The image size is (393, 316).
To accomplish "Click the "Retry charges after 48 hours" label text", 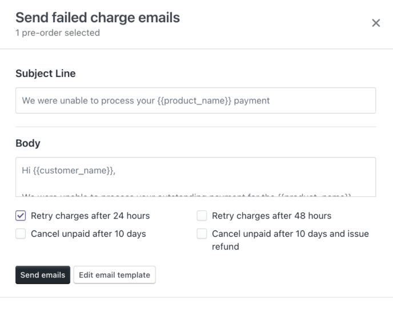I will pyautogui.click(x=271, y=216).
